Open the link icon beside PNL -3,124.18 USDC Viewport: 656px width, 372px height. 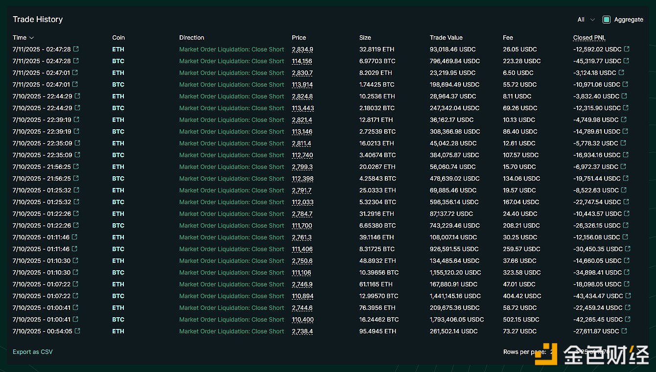click(x=622, y=73)
